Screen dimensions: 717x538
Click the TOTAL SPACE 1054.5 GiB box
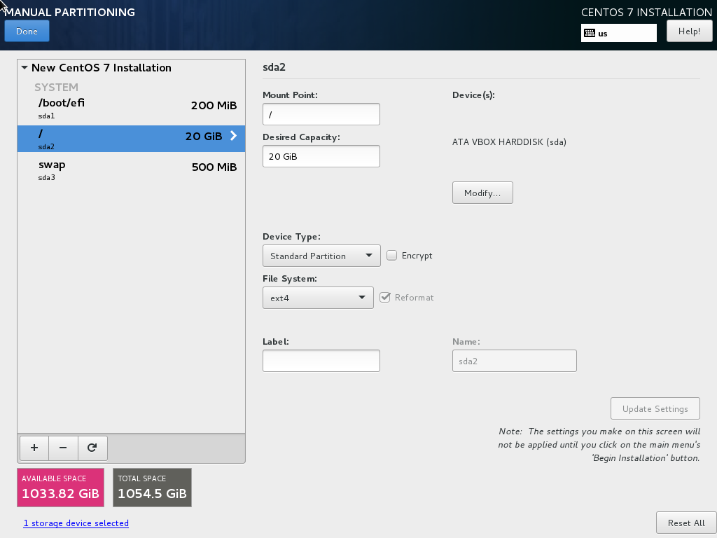coord(152,488)
